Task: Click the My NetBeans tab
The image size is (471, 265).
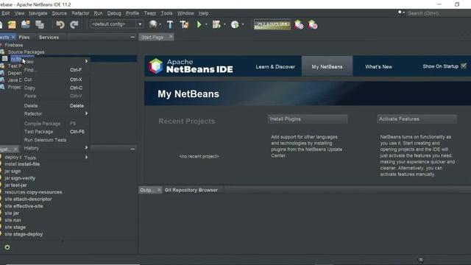Action: click(x=327, y=66)
